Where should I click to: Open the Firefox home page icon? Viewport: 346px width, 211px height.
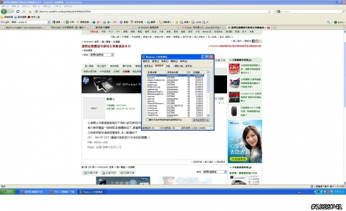[30, 11]
